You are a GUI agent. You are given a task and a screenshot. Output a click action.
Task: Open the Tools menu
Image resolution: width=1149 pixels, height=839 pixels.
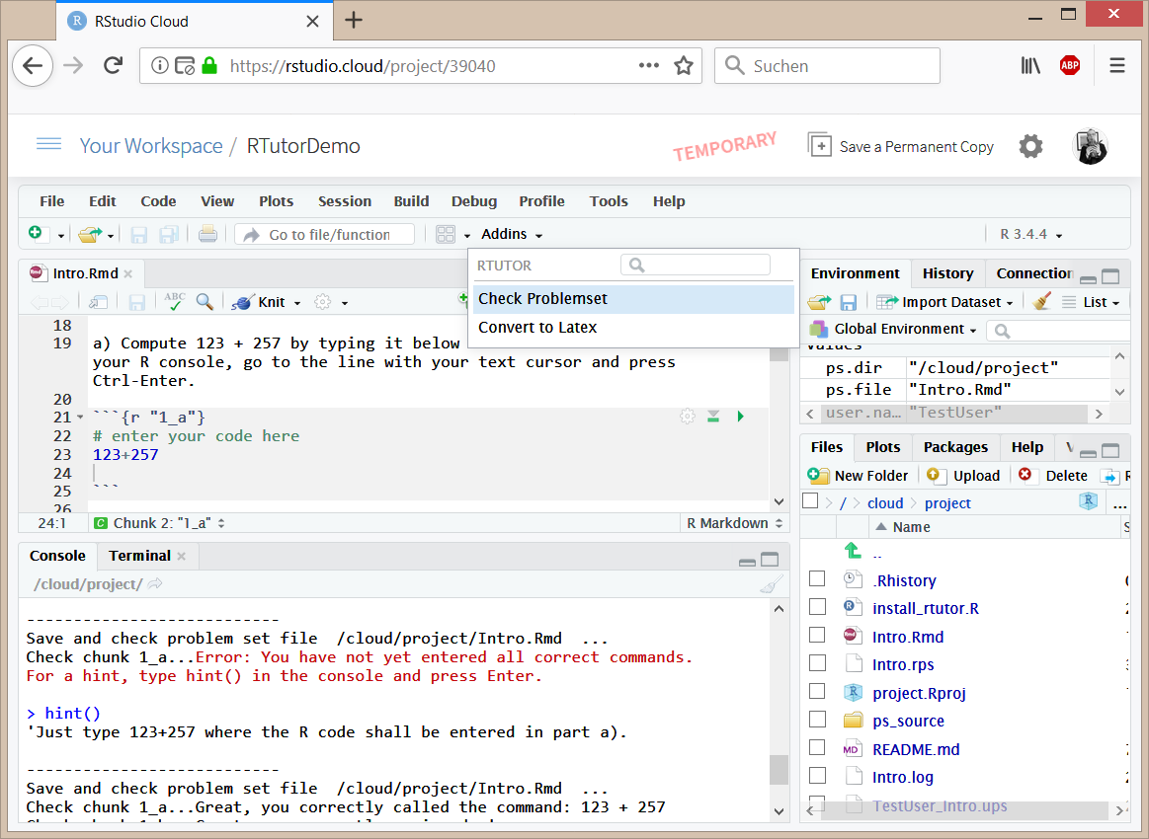pos(609,201)
